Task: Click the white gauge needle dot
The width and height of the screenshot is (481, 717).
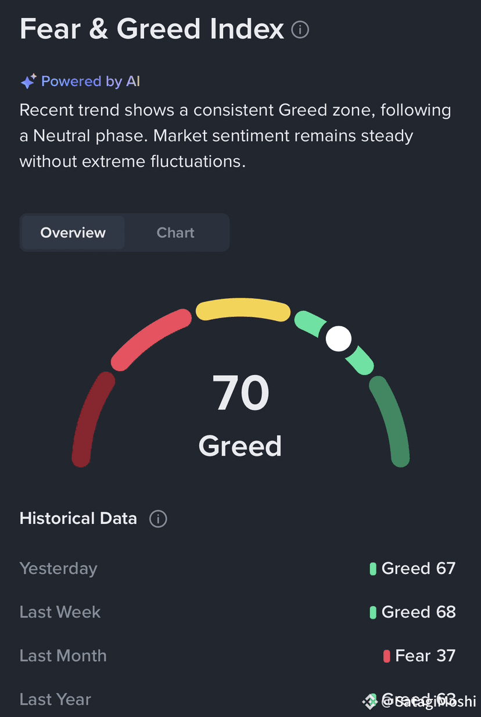Action: pos(339,338)
